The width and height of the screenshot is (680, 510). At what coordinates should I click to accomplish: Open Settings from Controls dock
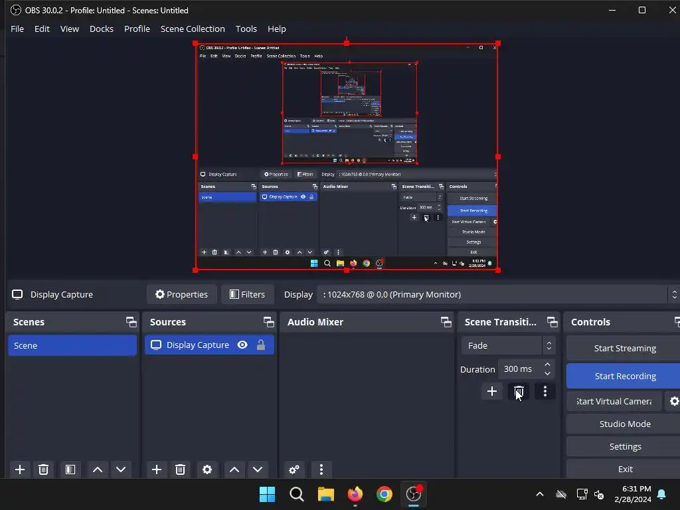(624, 446)
